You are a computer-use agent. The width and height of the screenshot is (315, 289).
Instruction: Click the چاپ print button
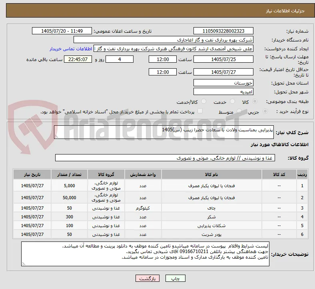(x=175, y=278)
